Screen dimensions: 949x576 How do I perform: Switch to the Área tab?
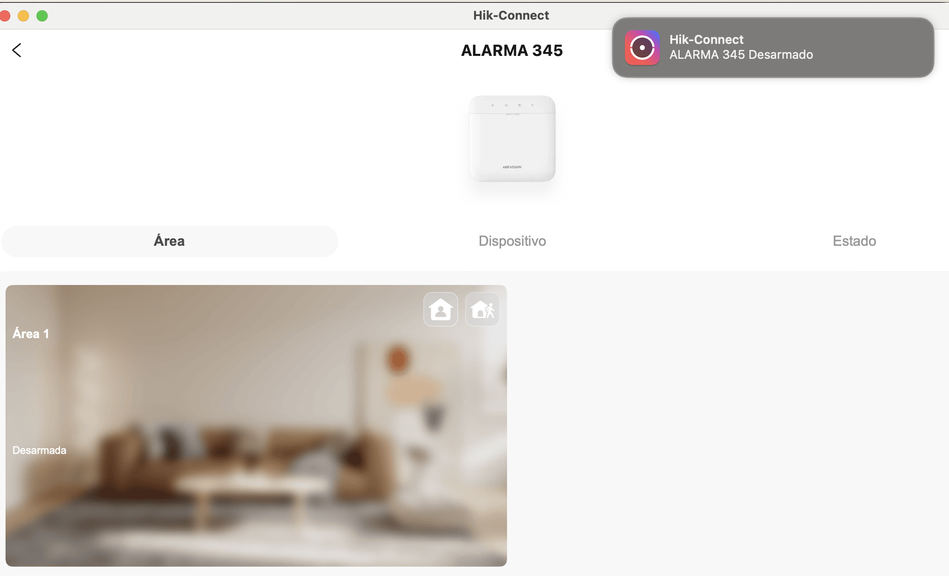[169, 241]
